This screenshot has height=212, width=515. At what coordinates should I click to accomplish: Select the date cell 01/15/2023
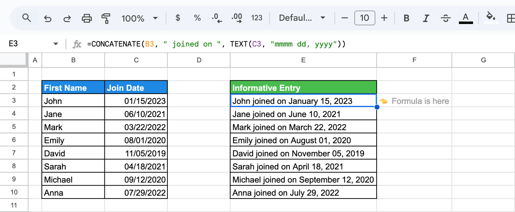(136, 100)
